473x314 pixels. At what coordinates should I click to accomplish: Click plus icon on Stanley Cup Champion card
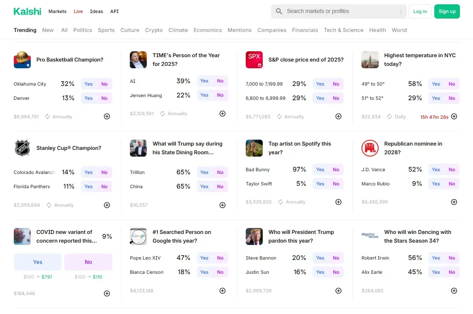point(107,205)
